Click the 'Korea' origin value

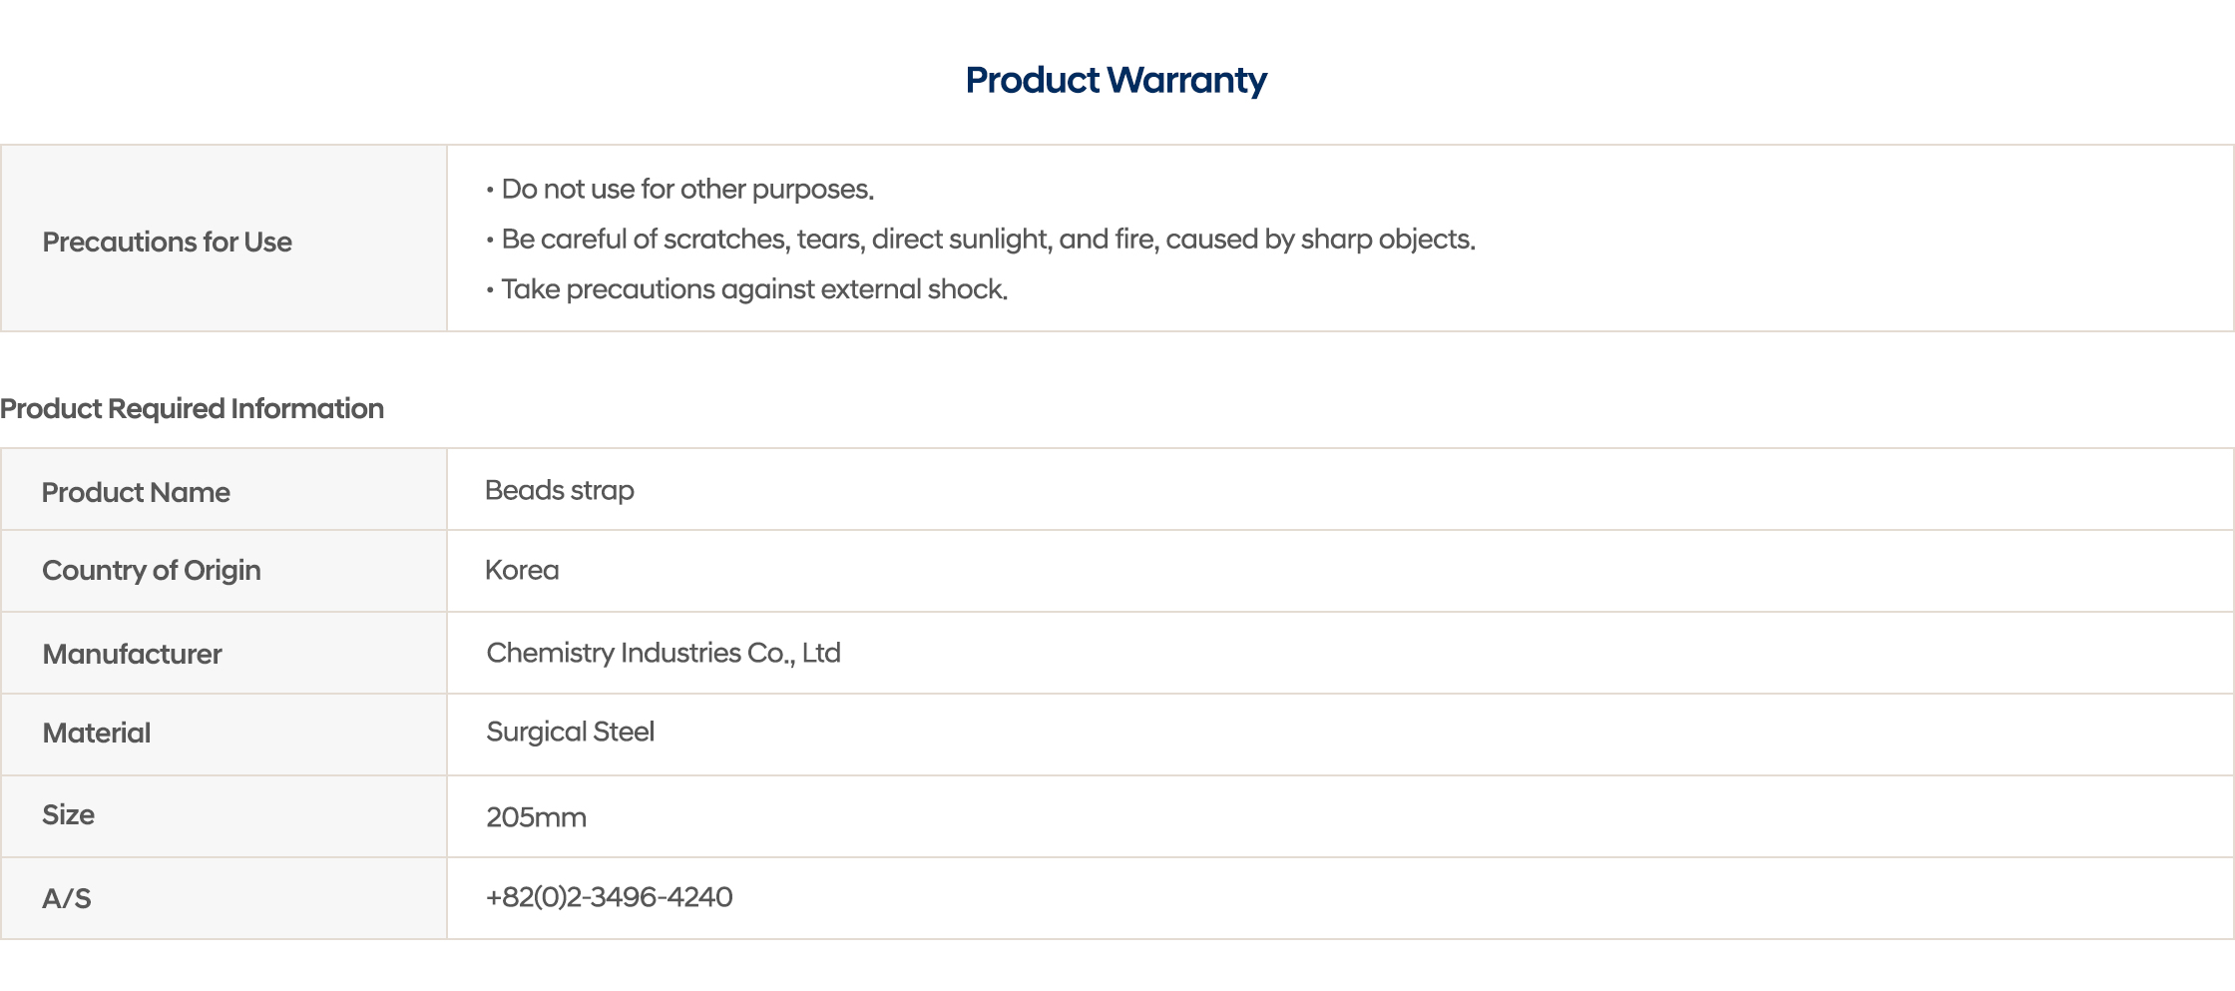pos(522,570)
